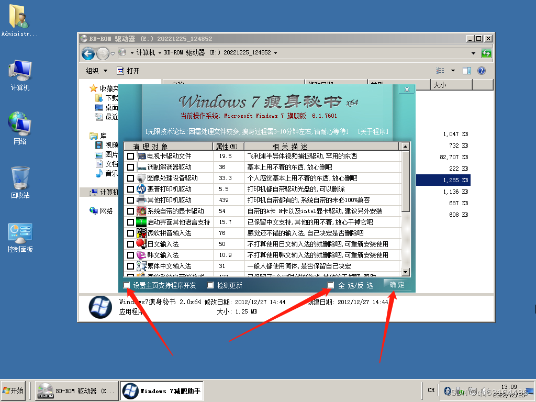Select 库 in the Explorer sidebar

pyautogui.click(x=98, y=136)
